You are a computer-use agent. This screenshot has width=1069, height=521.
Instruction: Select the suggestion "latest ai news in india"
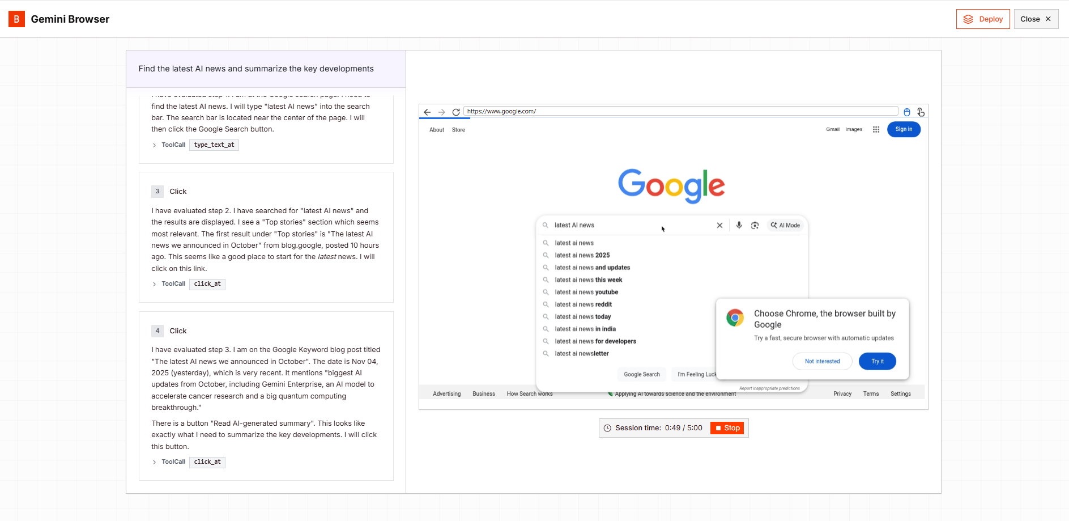585,329
